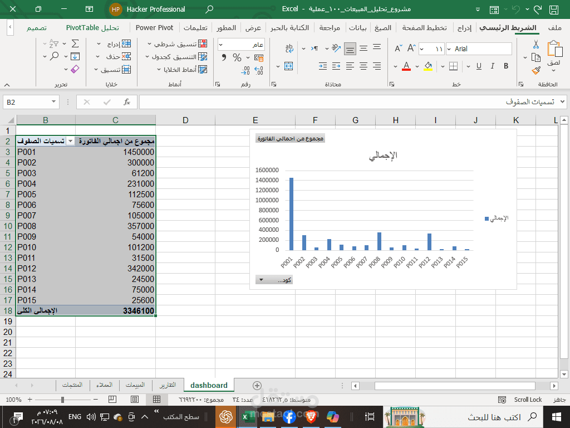Click the red Font Color button
The width and height of the screenshot is (570, 428).
(x=406, y=66)
